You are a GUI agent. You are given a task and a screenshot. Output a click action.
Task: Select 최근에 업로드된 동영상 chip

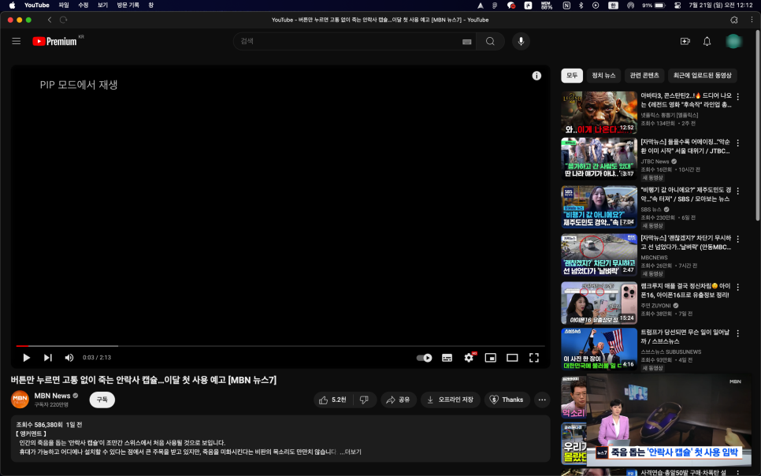pos(702,76)
